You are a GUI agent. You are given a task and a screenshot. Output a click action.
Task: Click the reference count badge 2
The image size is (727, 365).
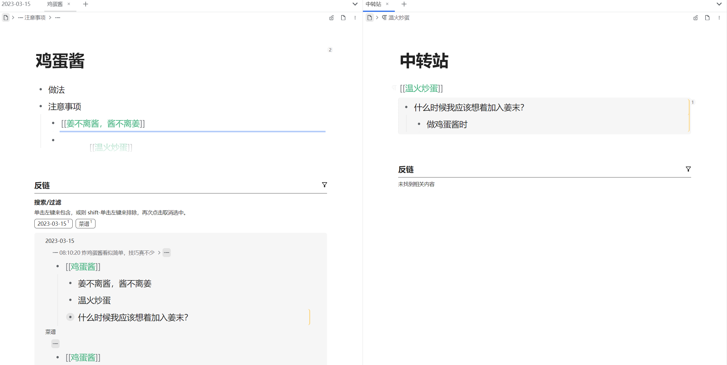(x=330, y=50)
